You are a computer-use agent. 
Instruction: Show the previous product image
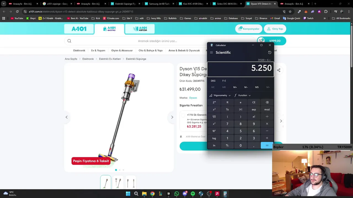tap(66, 117)
